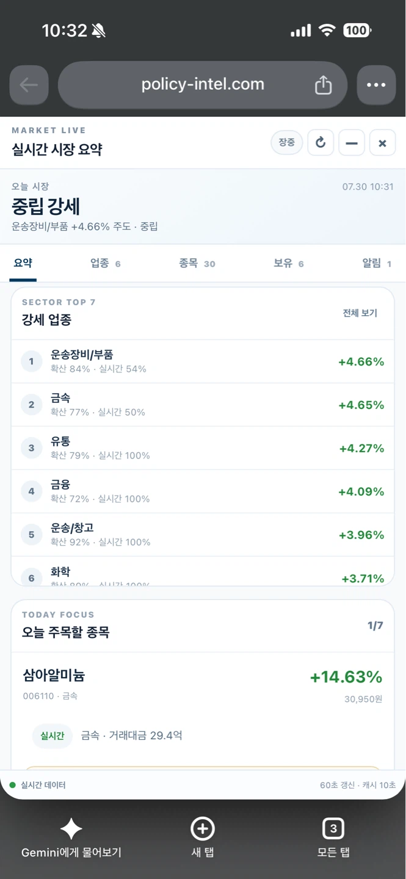This screenshot has height=879, width=406.
Task: Minimize the market live panel
Action: (352, 143)
